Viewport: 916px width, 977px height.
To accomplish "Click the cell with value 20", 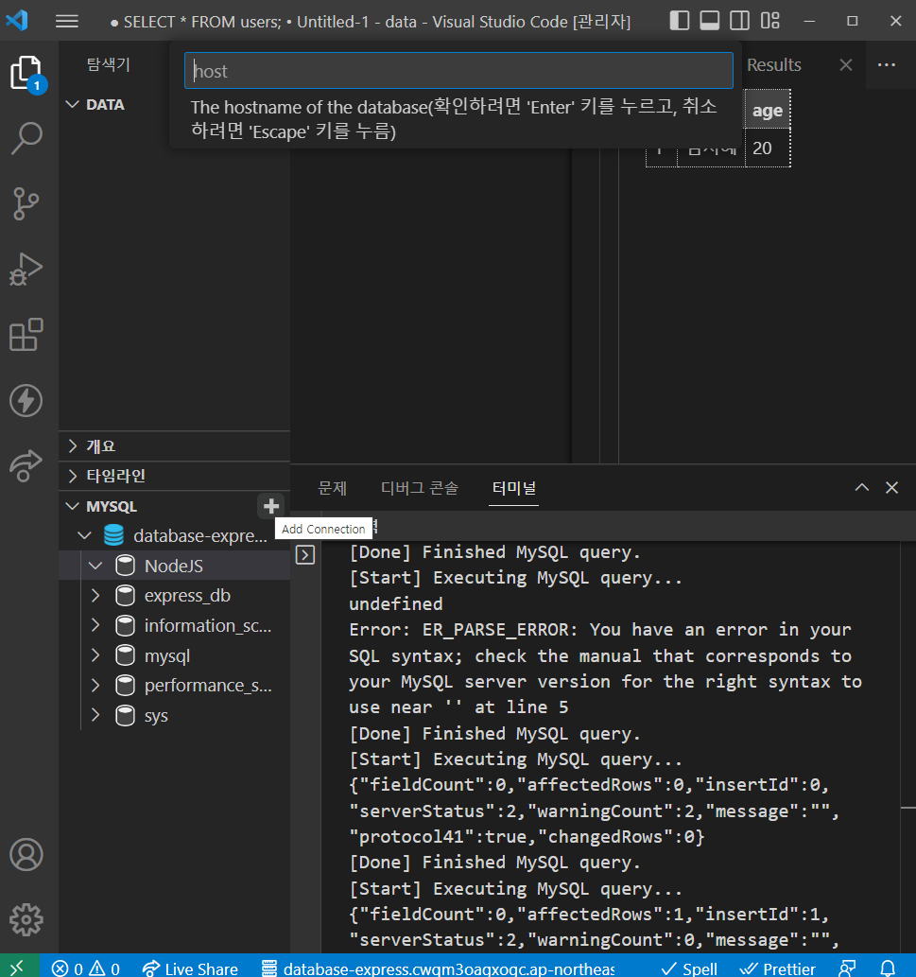I will 768,148.
